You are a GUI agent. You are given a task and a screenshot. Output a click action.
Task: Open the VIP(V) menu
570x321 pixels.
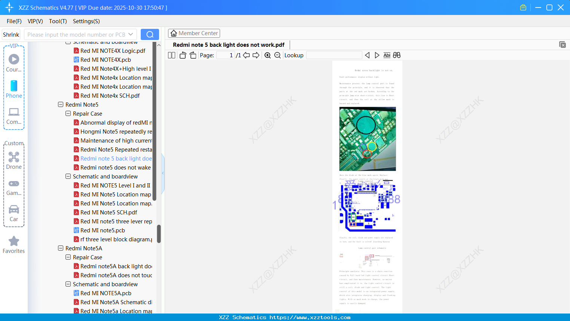(35, 21)
